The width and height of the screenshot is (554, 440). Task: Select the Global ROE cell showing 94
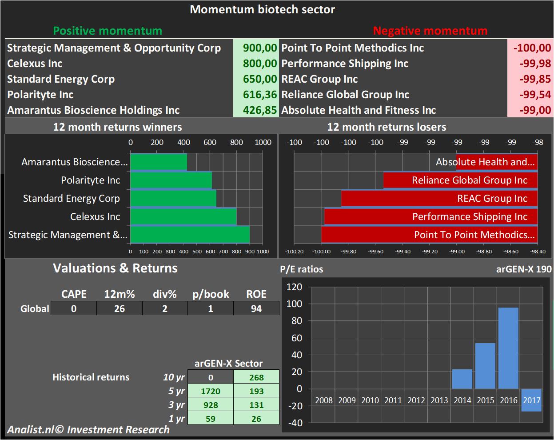tap(256, 308)
